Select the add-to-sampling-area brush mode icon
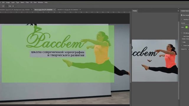The width and height of the screenshot is (189, 106). [3, 6]
